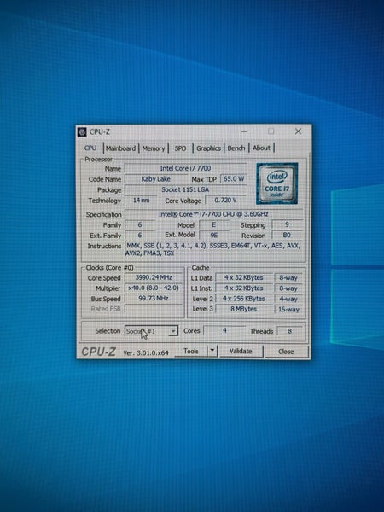Show the About tab
Image resolution: width=384 pixels, height=512 pixels.
262,148
